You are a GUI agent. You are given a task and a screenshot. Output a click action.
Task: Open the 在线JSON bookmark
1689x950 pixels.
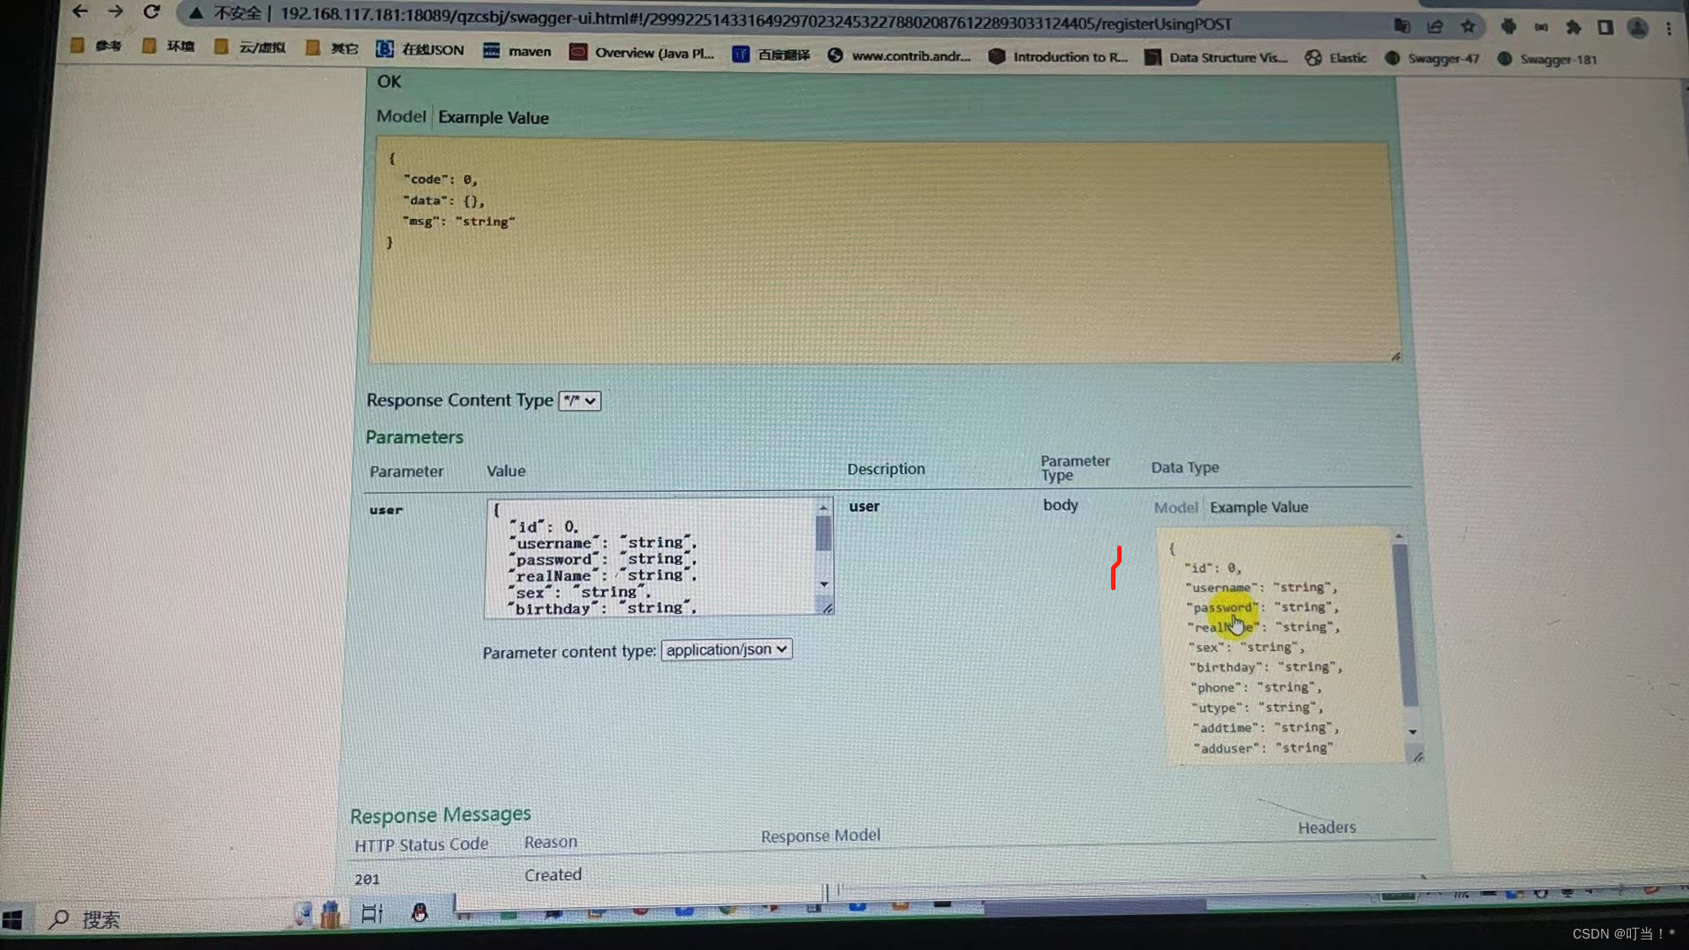pos(420,49)
